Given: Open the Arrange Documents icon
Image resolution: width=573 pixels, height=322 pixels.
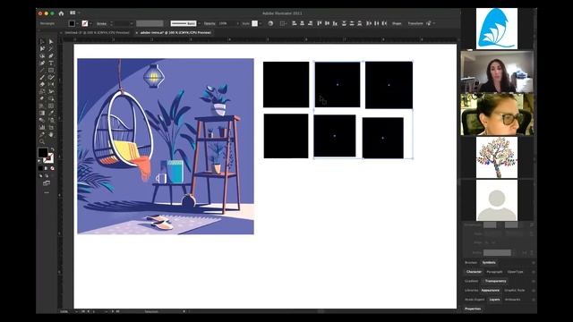Looking at the screenshot, I should [x=73, y=13].
